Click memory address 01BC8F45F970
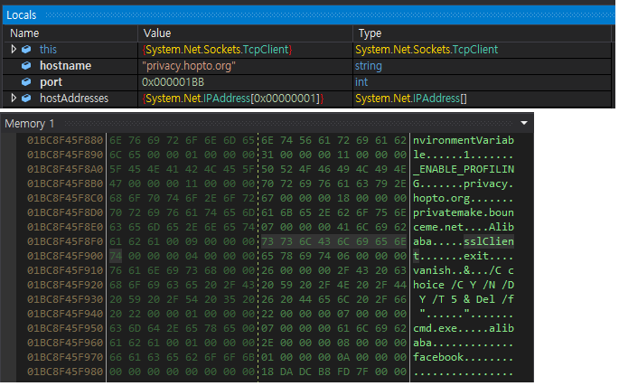 point(65,357)
